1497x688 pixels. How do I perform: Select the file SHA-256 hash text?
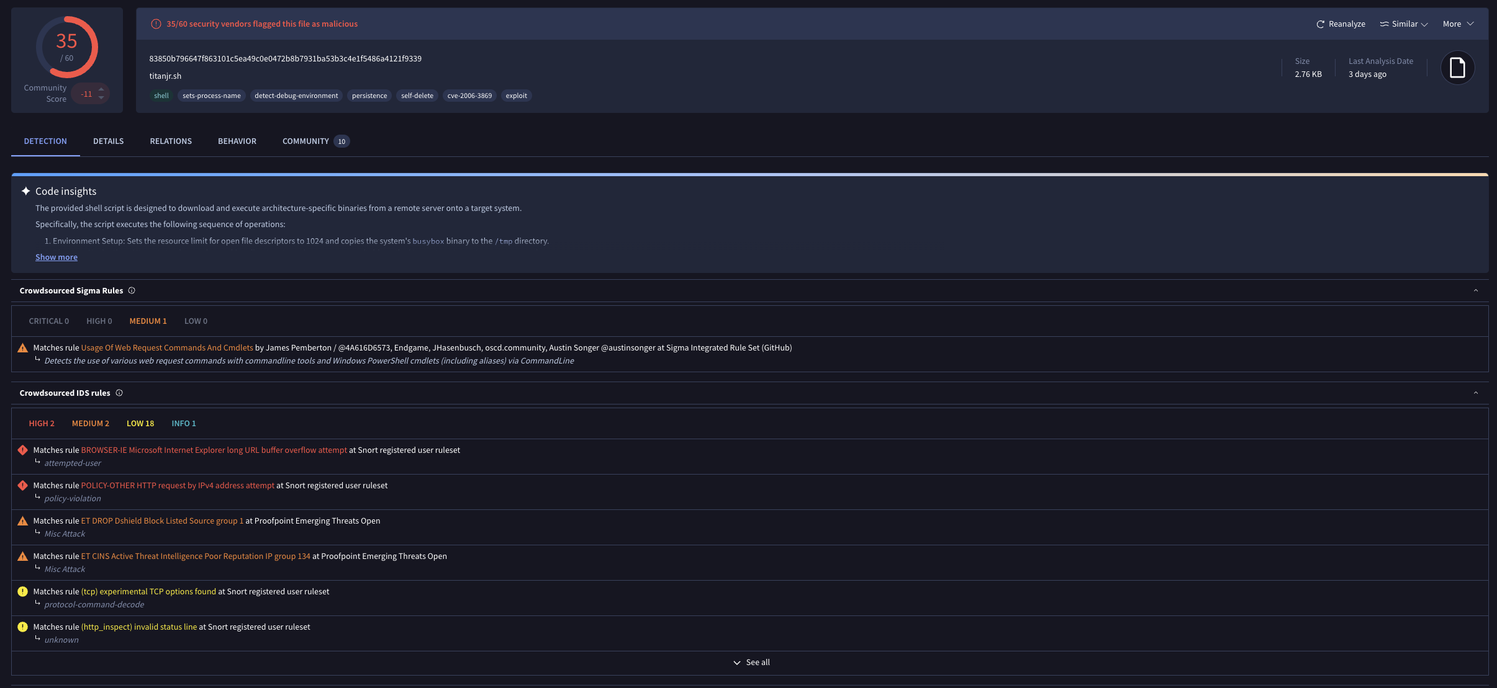point(285,59)
